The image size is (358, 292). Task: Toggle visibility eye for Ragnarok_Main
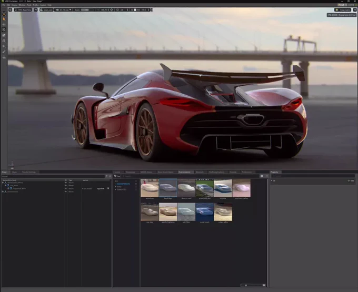click(66, 189)
